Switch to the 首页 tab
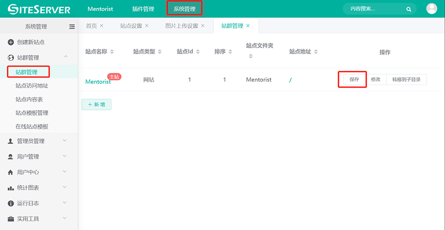 [x=91, y=26]
